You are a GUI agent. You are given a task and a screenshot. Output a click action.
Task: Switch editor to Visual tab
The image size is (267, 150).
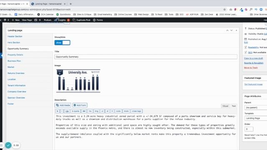pos(225,106)
